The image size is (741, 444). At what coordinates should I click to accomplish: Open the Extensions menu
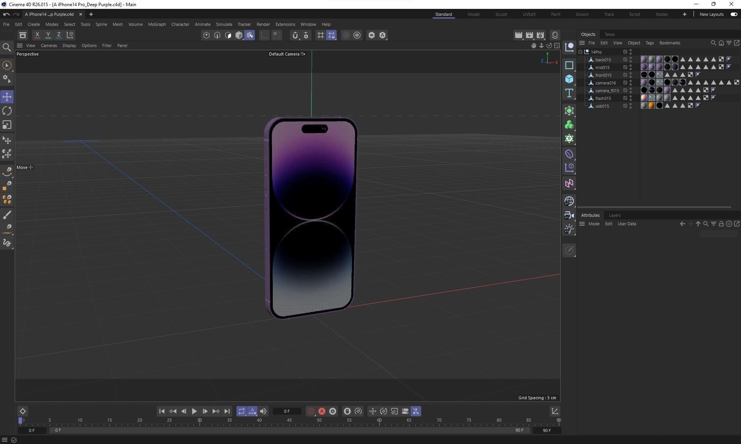click(285, 24)
